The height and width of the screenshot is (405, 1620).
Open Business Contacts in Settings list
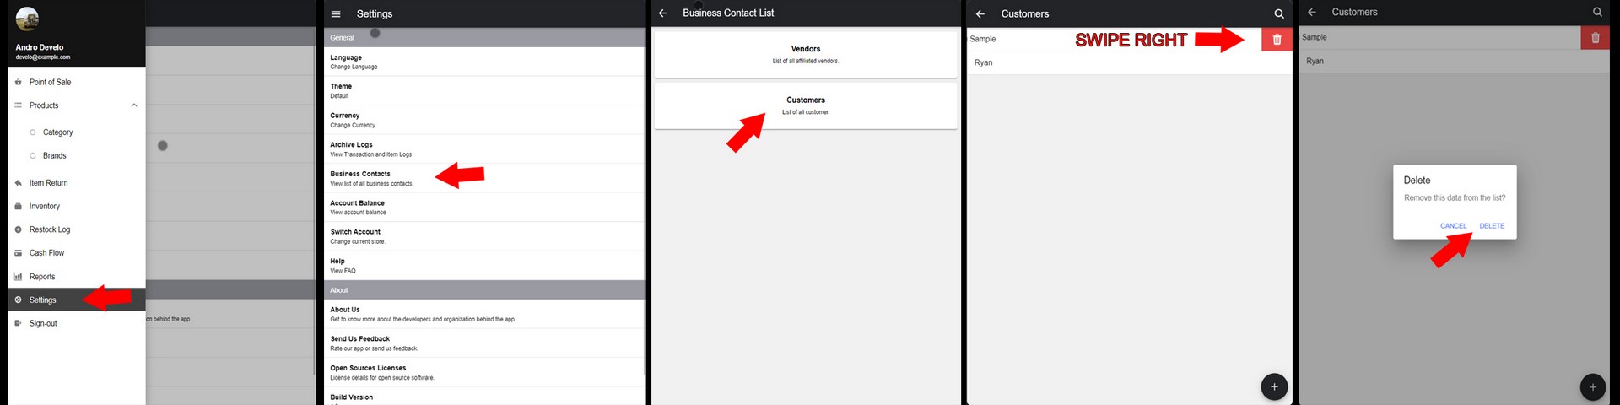(371, 178)
